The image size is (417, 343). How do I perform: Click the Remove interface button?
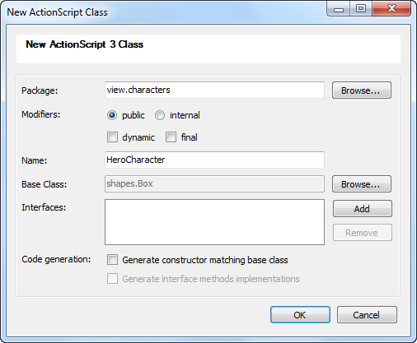(363, 233)
